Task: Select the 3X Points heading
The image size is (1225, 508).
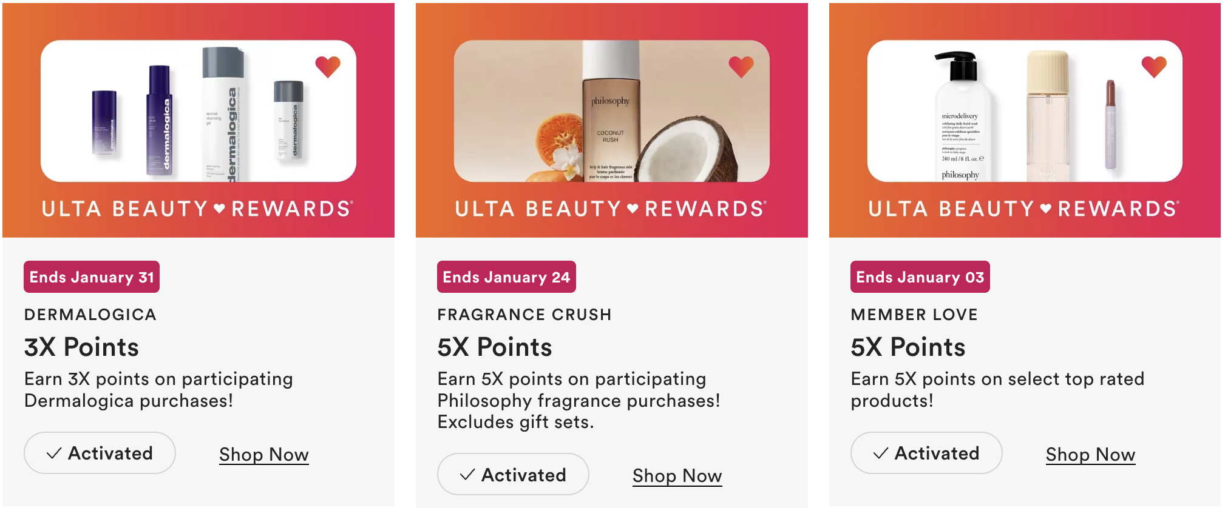Action: (82, 347)
